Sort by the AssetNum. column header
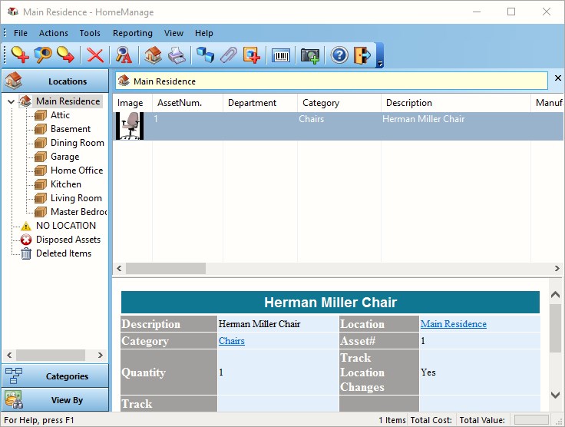This screenshot has height=427, width=565. click(188, 103)
